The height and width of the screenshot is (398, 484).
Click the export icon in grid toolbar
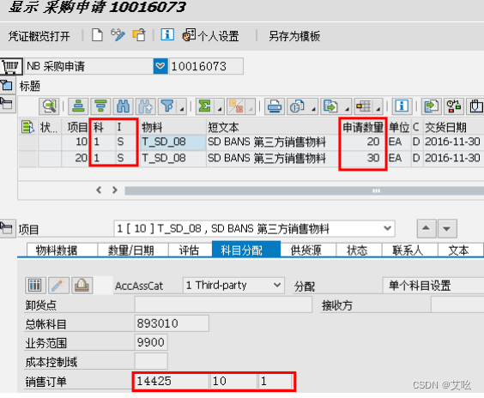click(x=331, y=106)
